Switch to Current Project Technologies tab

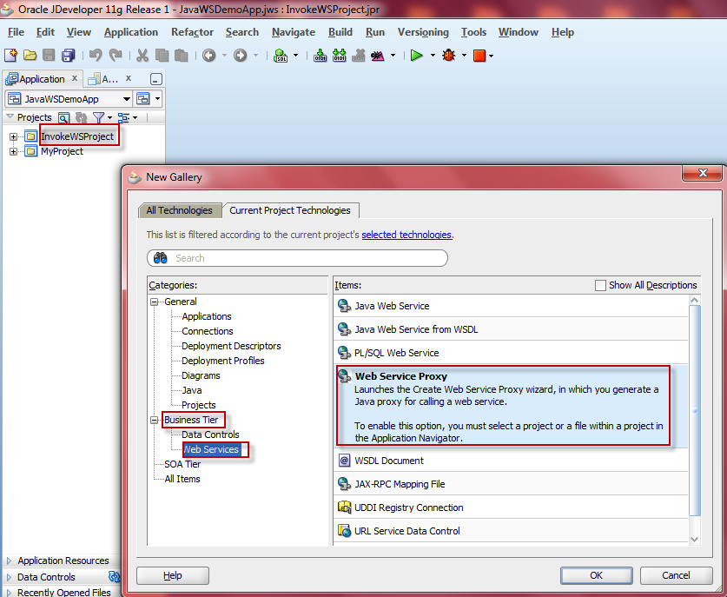pos(290,210)
